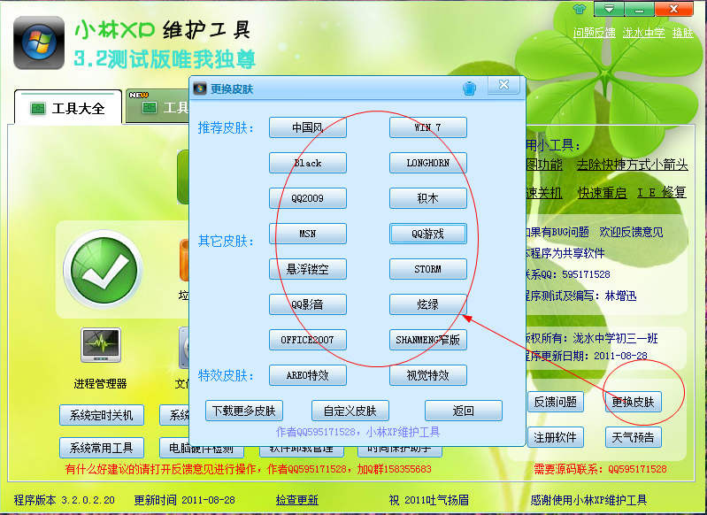The image size is (707, 515).
Task: Click the Windows logo app icon
Action: [37, 43]
